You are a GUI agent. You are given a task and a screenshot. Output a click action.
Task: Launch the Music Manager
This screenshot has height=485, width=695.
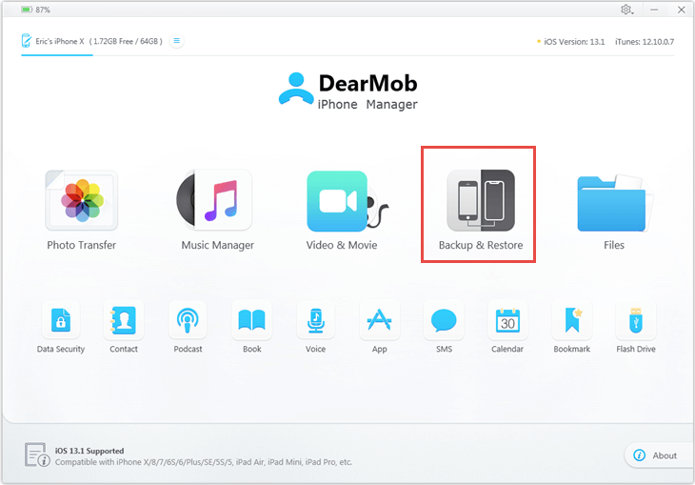(x=217, y=202)
